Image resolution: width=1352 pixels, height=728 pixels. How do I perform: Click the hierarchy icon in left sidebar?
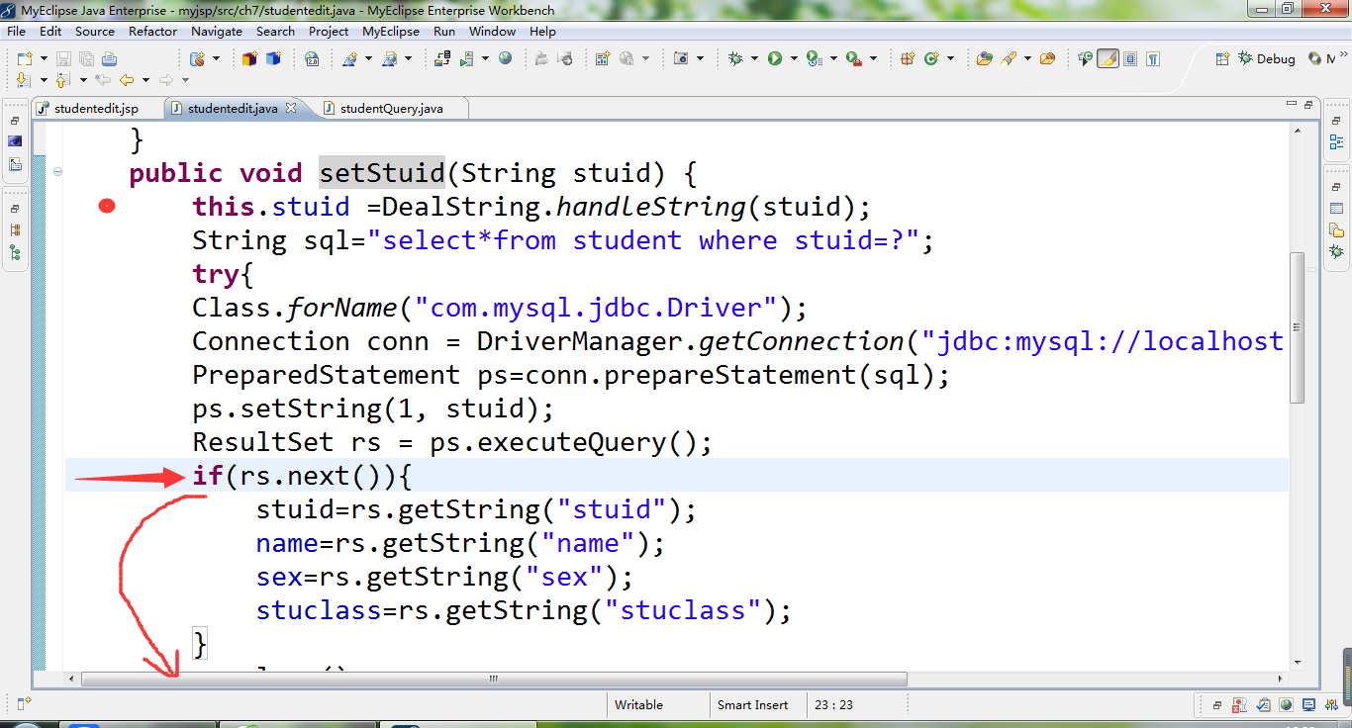pyautogui.click(x=15, y=252)
